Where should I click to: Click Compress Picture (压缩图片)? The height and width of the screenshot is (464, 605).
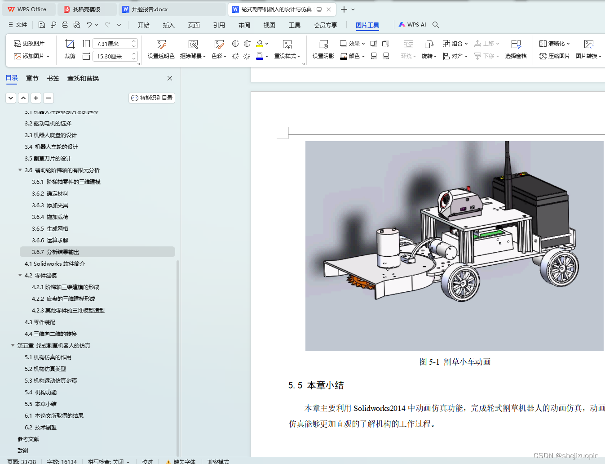555,56
